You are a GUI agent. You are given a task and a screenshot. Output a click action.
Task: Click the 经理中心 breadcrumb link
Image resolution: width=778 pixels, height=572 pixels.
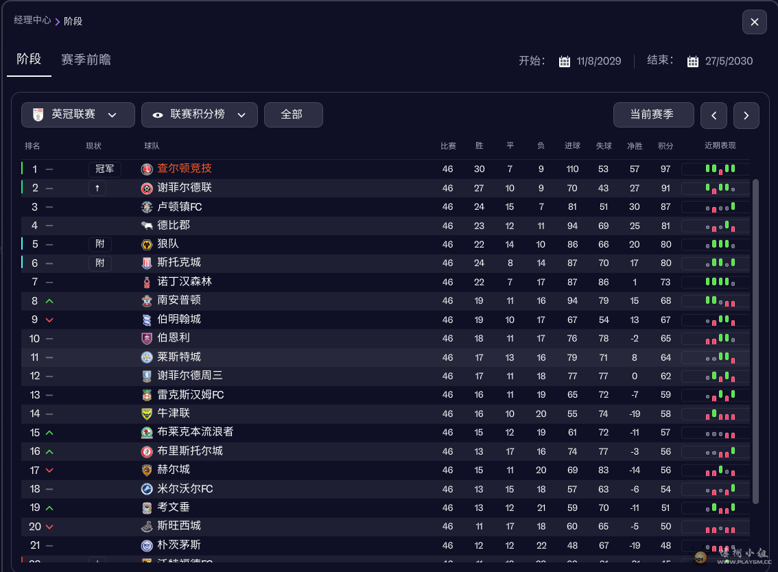click(x=32, y=21)
